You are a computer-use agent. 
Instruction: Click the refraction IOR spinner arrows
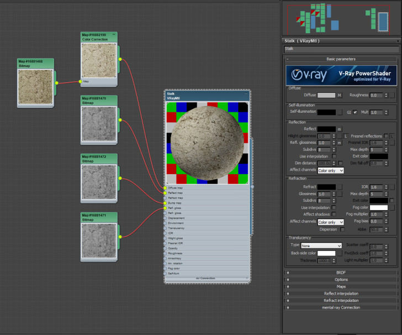386,187
